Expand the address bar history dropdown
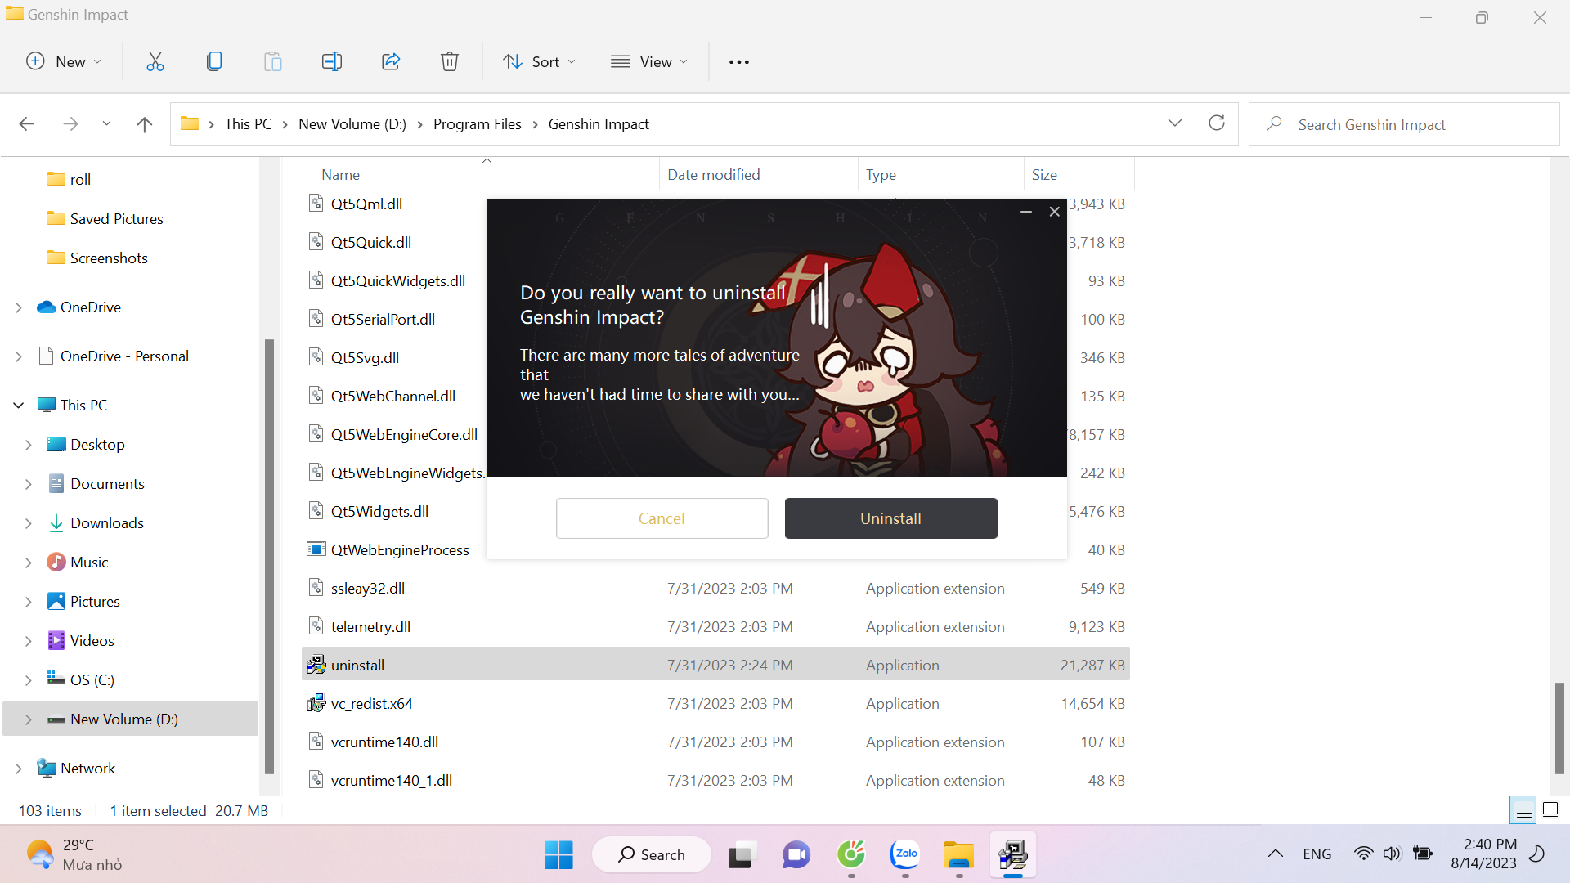Screen dimensions: 1570x883 [1175, 123]
